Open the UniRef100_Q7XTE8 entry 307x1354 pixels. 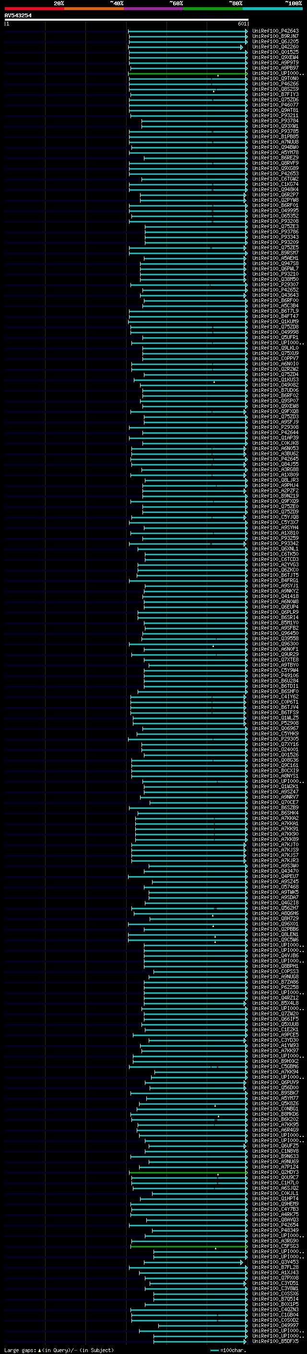pos(275,659)
